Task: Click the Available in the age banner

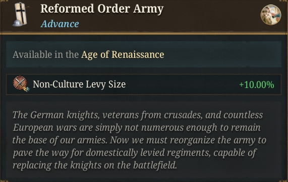Action: click(144, 54)
